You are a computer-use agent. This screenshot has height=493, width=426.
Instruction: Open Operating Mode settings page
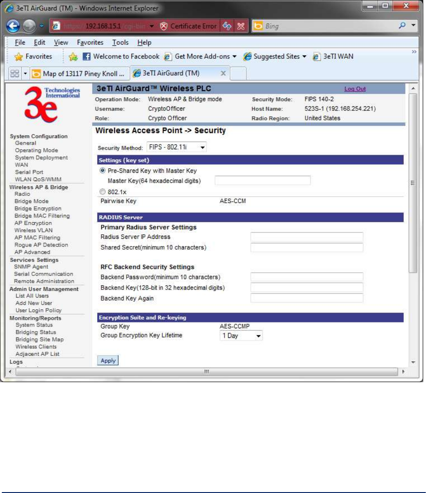[37, 150]
